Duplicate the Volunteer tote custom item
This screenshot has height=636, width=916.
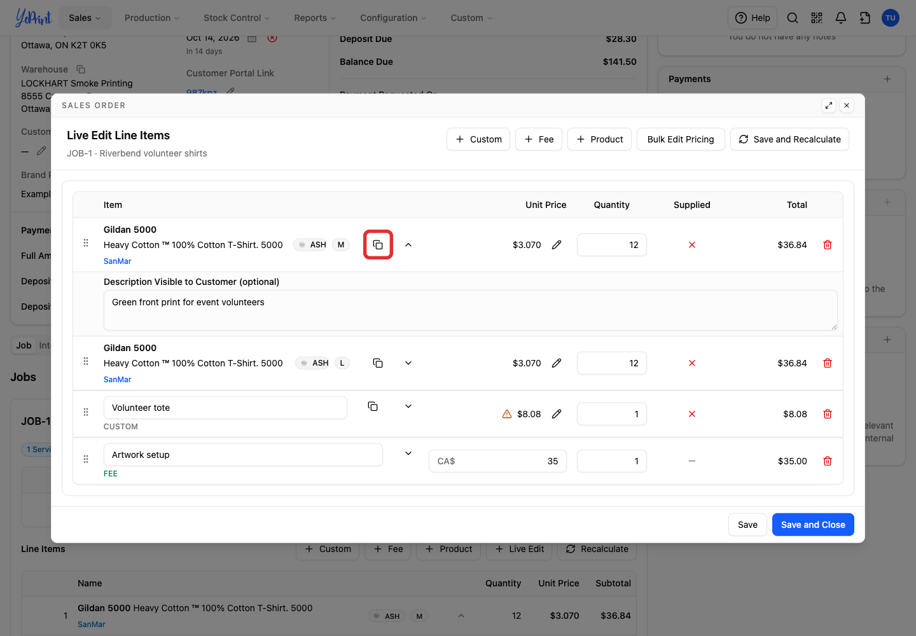point(373,406)
